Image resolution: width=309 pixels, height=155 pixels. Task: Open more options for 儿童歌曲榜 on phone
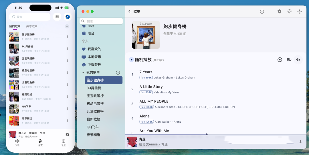[68, 85]
